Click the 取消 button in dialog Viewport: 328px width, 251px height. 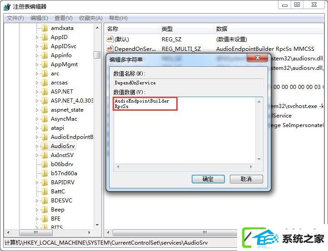[246, 179]
